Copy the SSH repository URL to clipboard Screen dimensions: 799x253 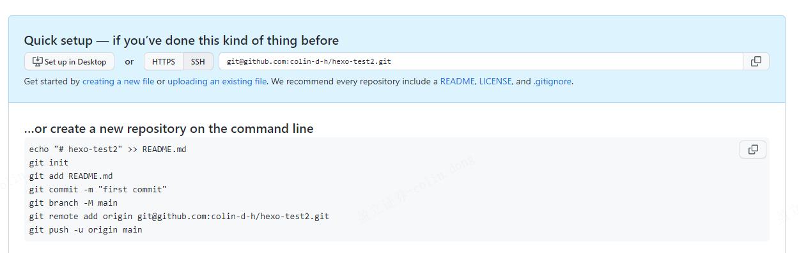pyautogui.click(x=756, y=61)
